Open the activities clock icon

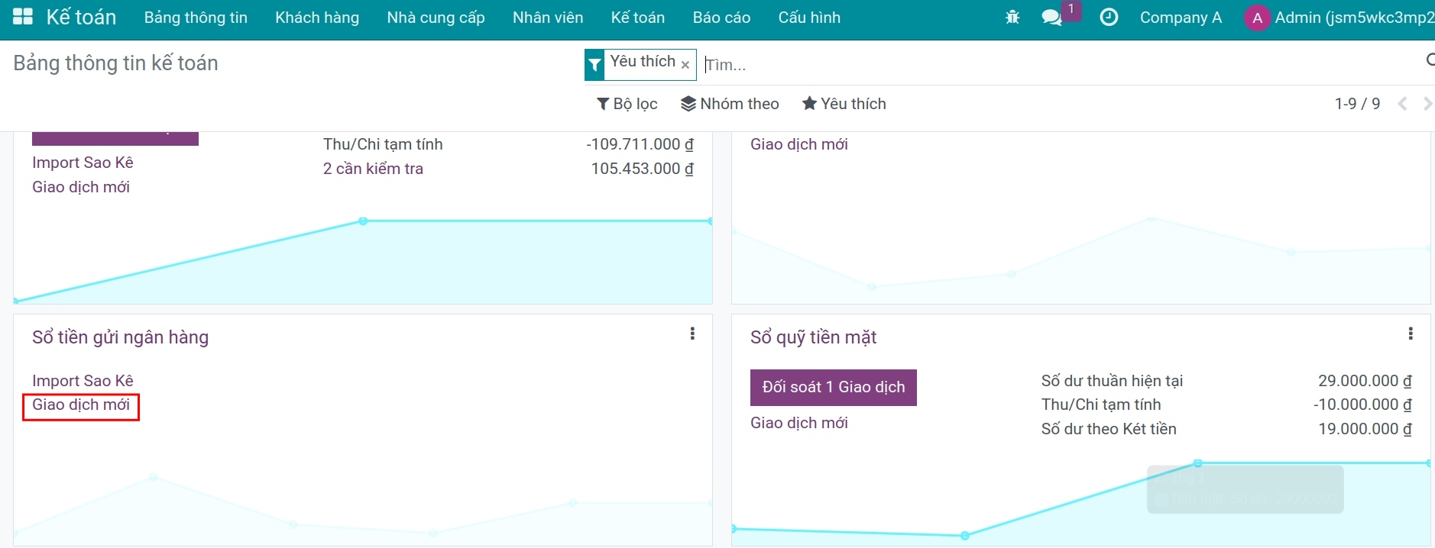1108,17
